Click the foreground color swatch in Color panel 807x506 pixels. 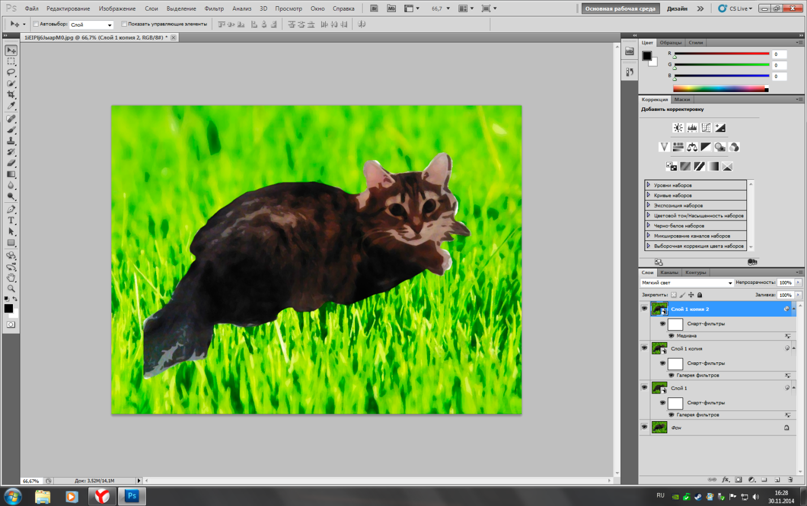pos(646,55)
